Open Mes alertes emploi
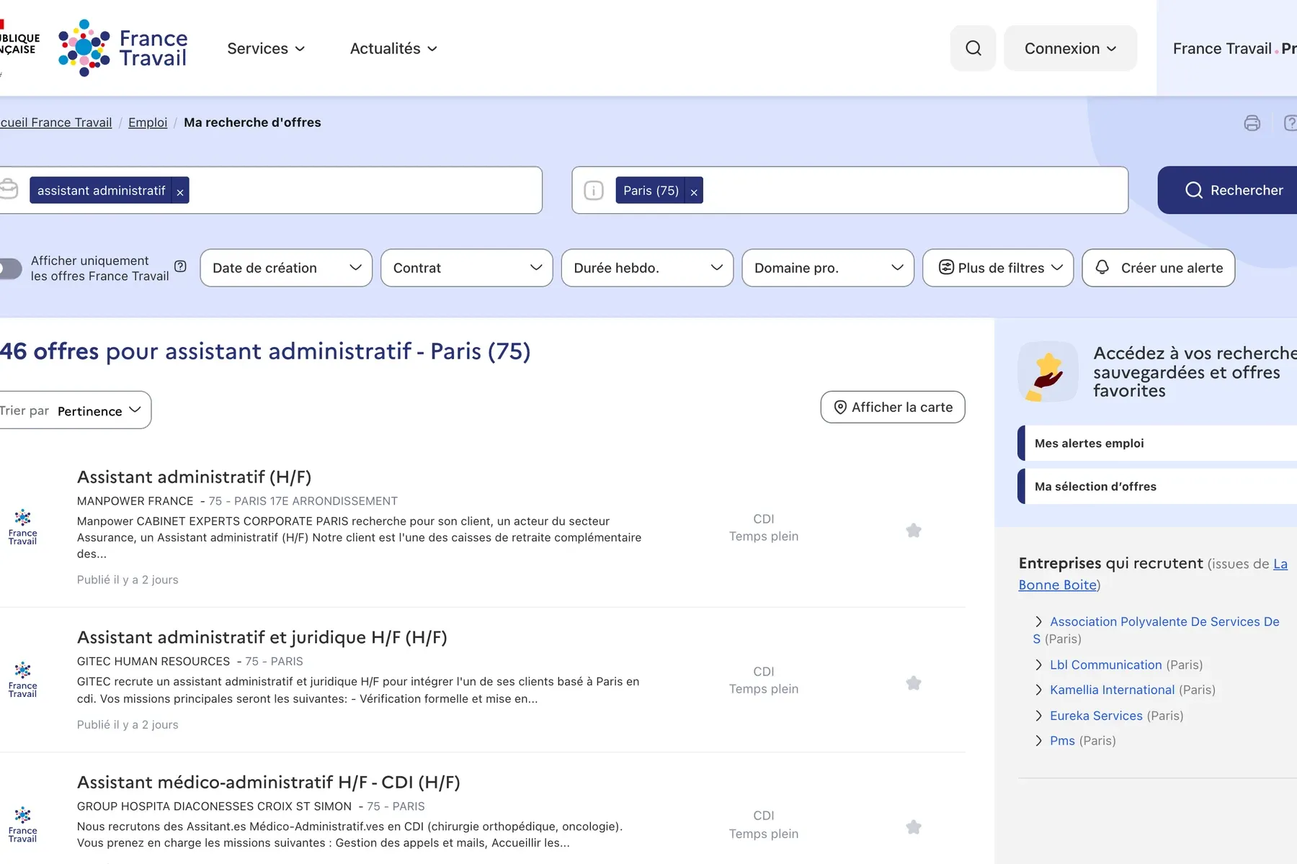 click(1157, 444)
